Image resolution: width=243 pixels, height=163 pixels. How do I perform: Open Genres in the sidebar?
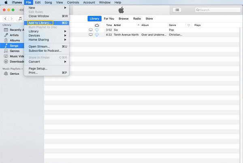pyautogui.click(x=12, y=51)
